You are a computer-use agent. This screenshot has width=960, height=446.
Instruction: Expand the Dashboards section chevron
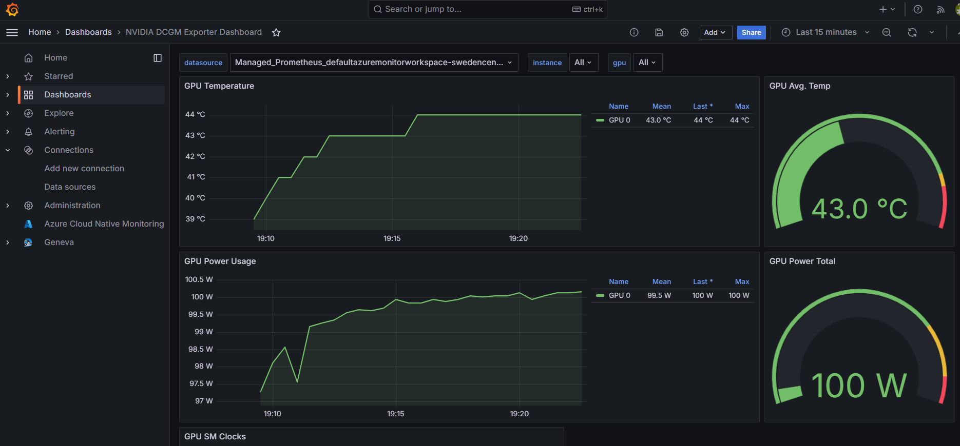(8, 95)
